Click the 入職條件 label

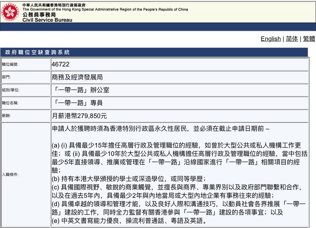10,175
